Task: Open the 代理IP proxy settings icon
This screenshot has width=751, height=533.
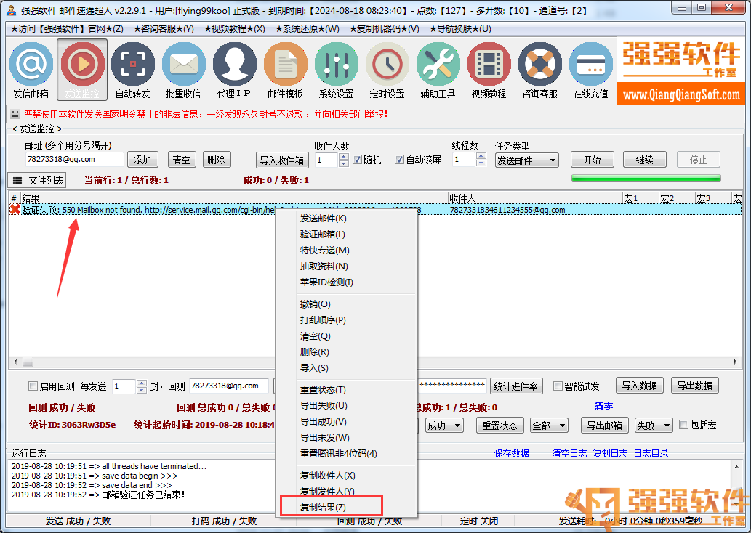Action: tap(234, 70)
